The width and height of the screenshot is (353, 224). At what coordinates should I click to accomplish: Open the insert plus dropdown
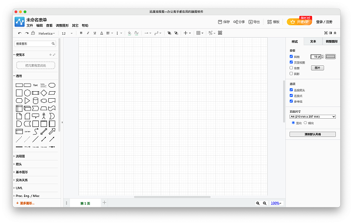[187, 33]
